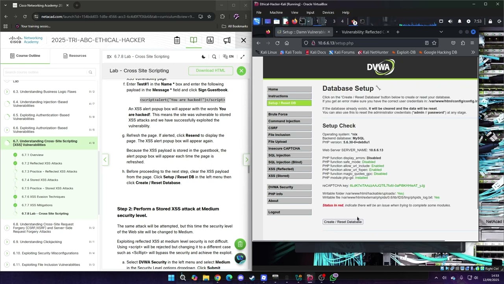504x284 pixels.
Task: Open the VirtualBox Machine menu
Action: [x=276, y=13]
